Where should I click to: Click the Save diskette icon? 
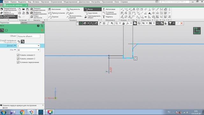(x=27, y=9)
